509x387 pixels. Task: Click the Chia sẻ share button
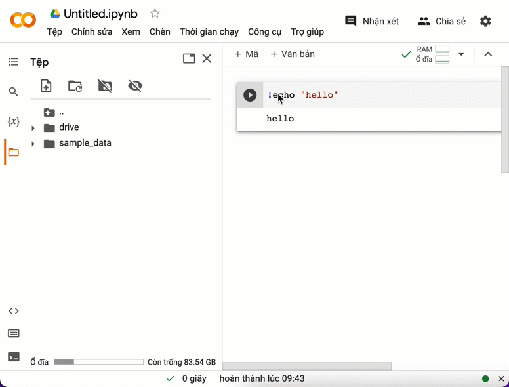pos(441,21)
